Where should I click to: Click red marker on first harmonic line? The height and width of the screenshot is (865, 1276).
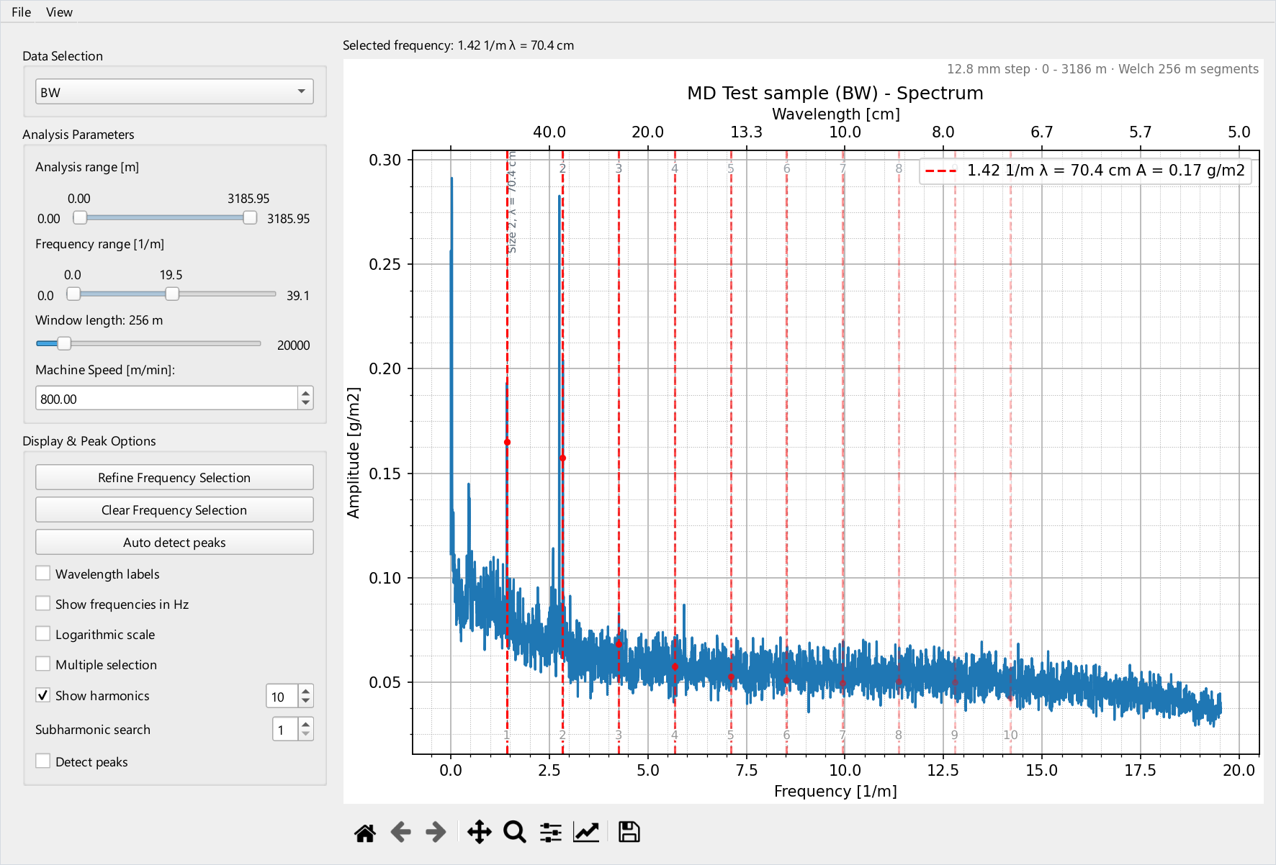pyautogui.click(x=507, y=443)
